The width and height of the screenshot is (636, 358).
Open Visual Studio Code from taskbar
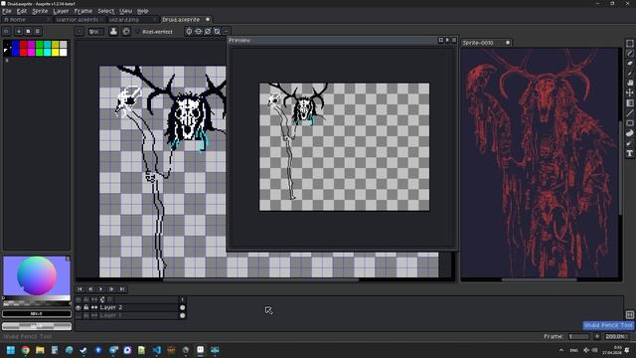[x=157, y=350]
